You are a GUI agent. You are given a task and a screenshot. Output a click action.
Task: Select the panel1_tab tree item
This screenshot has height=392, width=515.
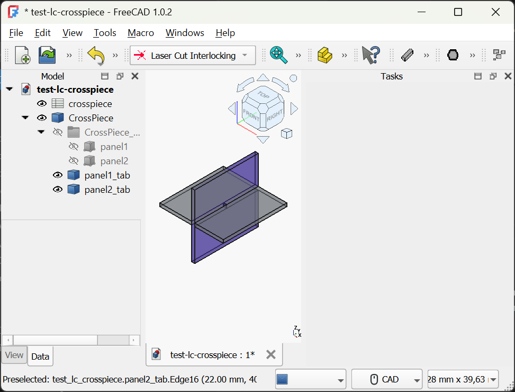(x=107, y=175)
